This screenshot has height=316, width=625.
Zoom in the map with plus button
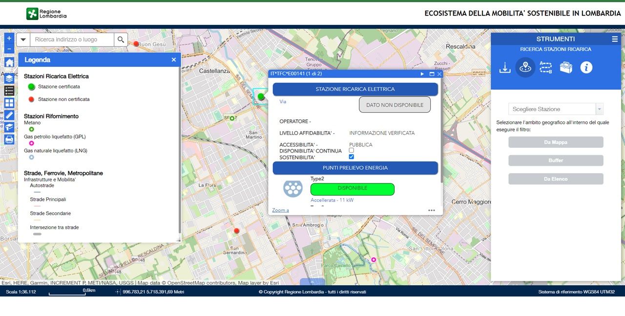click(x=9, y=38)
